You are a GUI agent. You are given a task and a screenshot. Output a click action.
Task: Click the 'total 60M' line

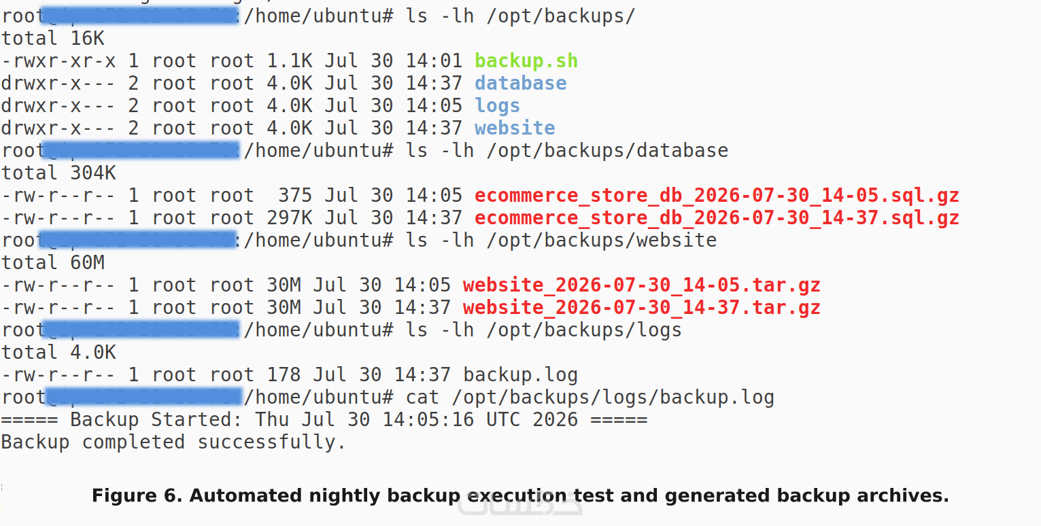pos(52,263)
